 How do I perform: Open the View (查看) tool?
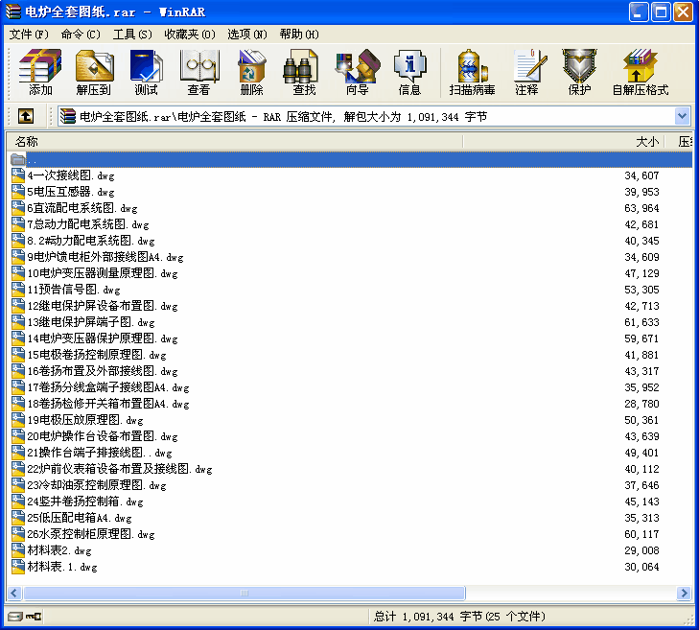[x=198, y=72]
